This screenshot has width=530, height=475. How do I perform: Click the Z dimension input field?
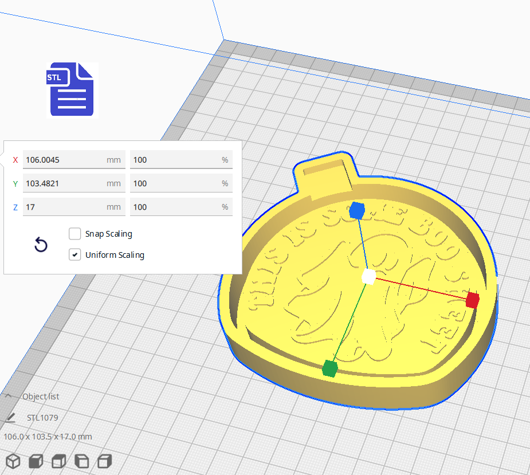coord(74,206)
